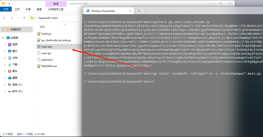Expand the 文档 folder node
This screenshot has width=263, height=137.
[5, 58]
